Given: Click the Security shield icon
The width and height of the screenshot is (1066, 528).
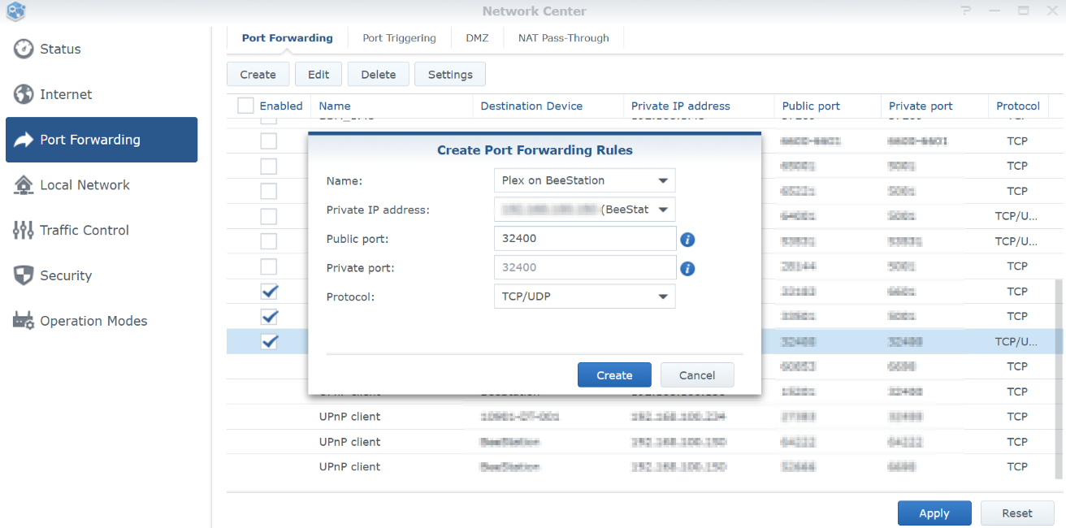Looking at the screenshot, I should [24, 275].
